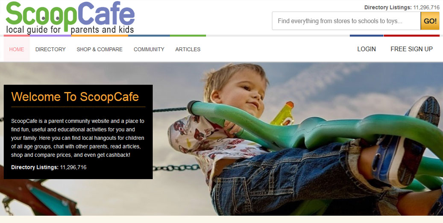
Task: Click the Welcome To ScoopCafe heading
Action: click(75, 97)
